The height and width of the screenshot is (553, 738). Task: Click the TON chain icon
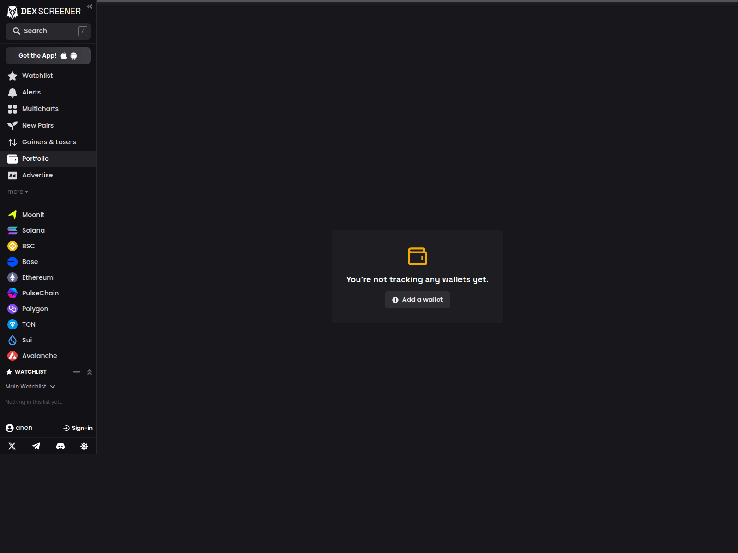(x=12, y=324)
